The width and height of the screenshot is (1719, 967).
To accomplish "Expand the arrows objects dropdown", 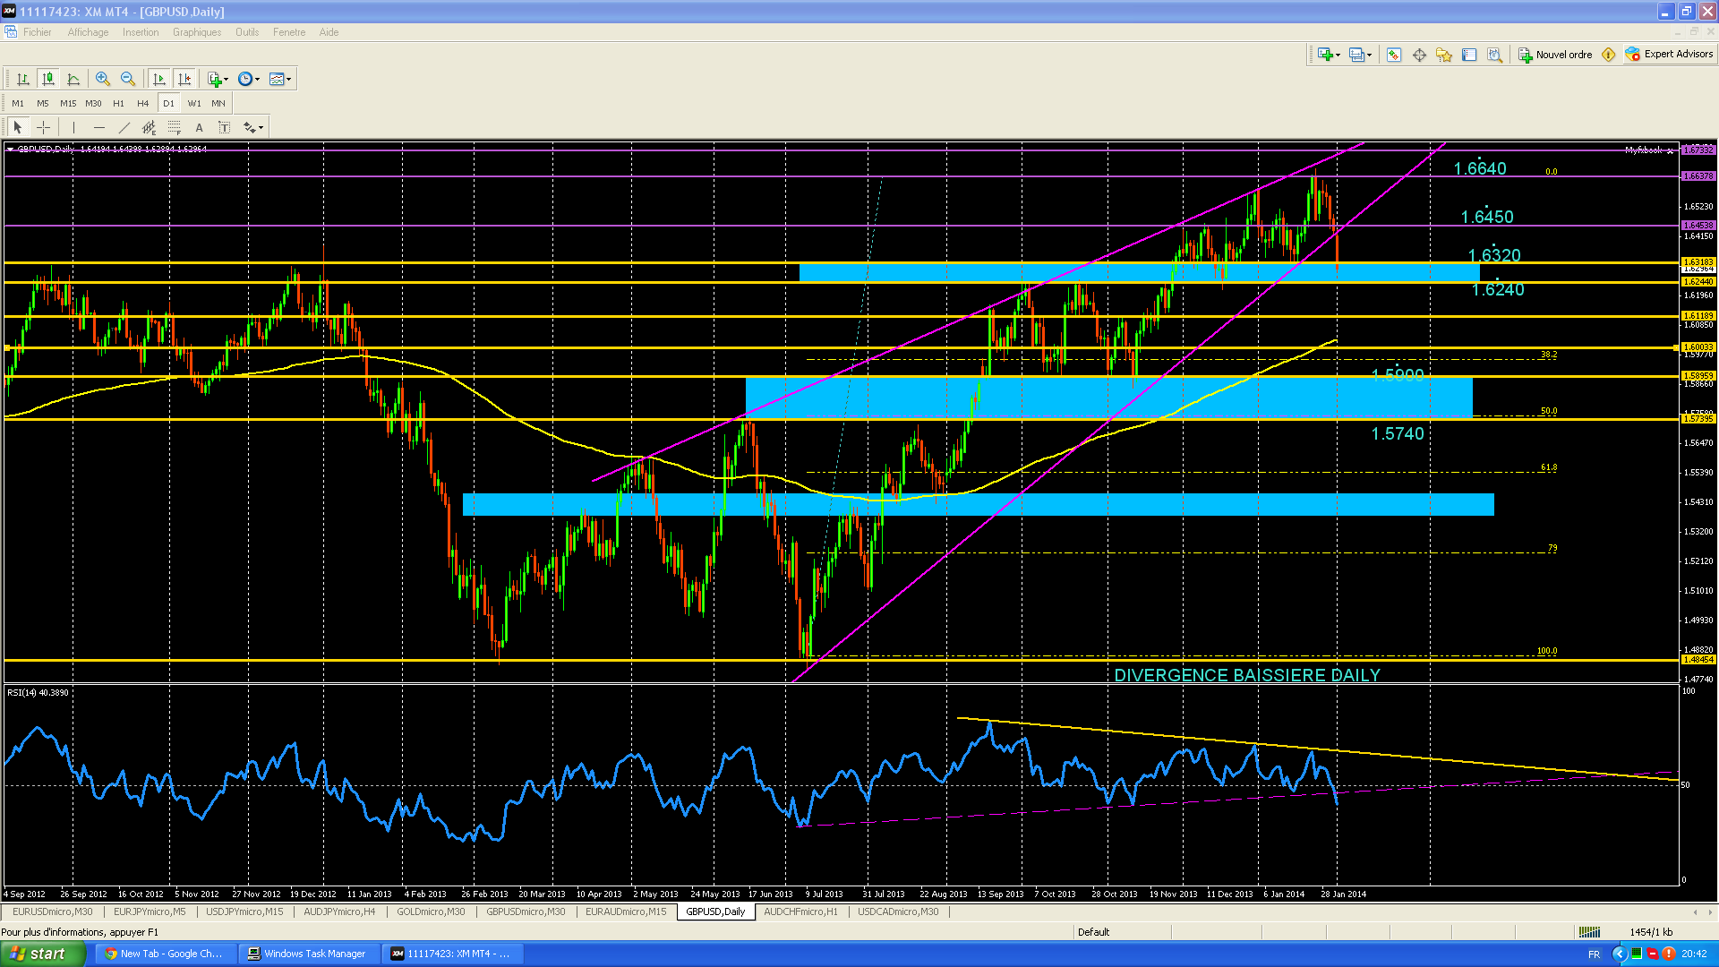I will (x=261, y=127).
